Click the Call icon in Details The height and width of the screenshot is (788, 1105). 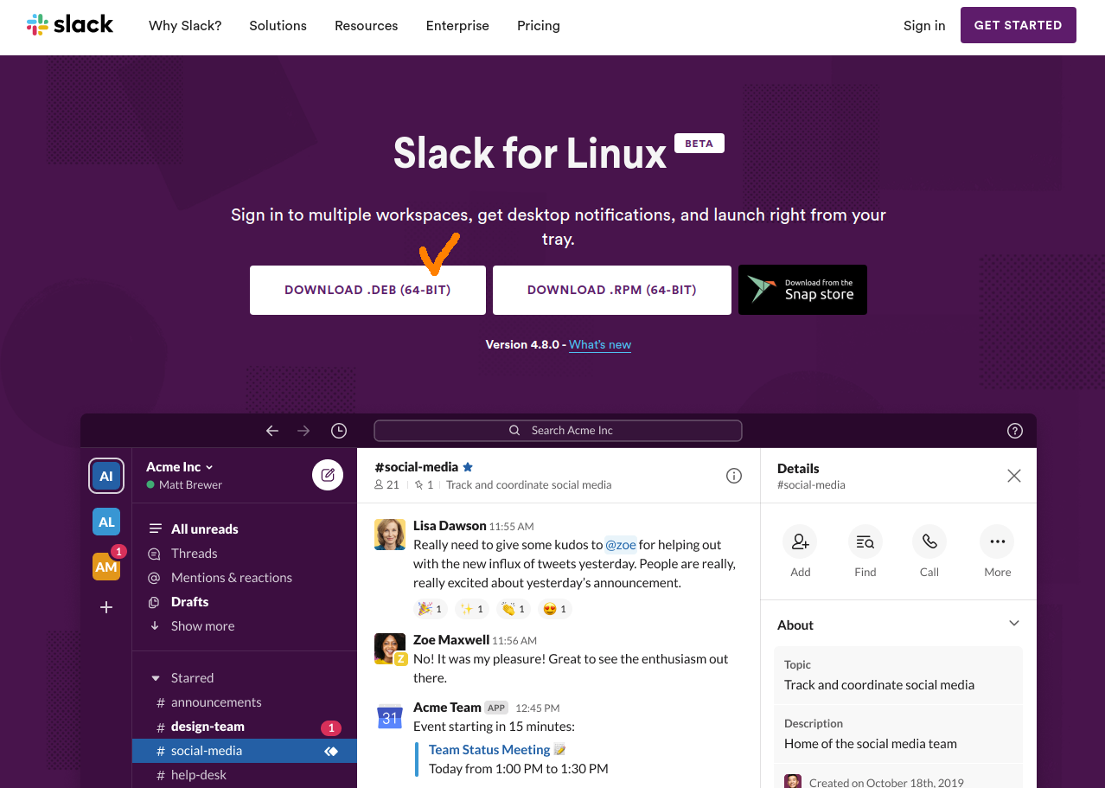coord(929,542)
